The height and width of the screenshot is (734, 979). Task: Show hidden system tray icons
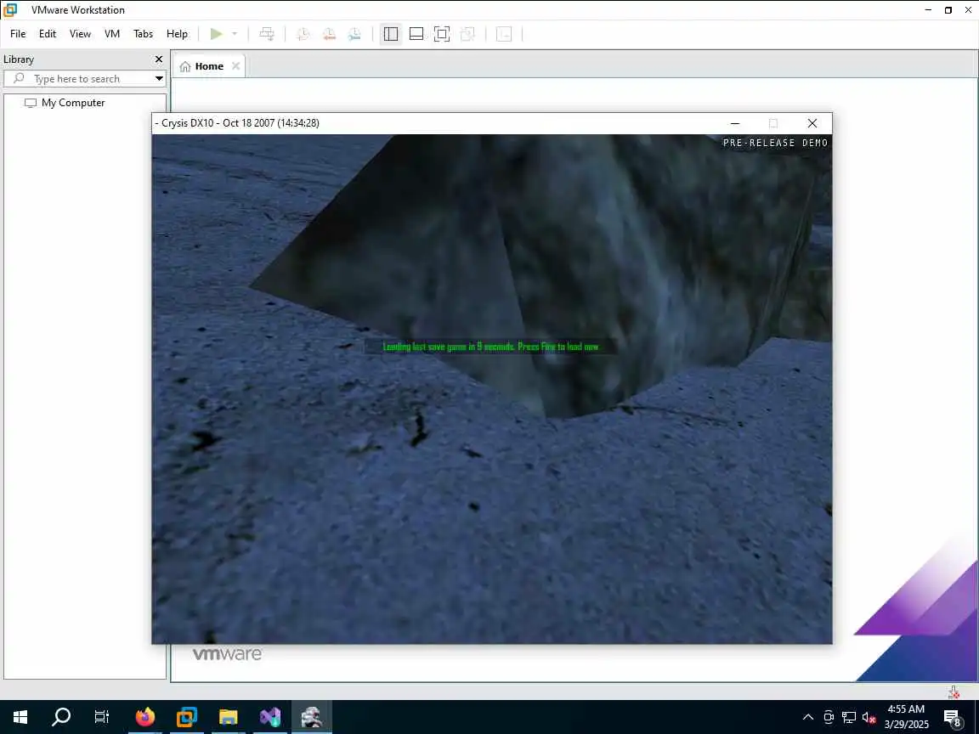click(x=808, y=717)
